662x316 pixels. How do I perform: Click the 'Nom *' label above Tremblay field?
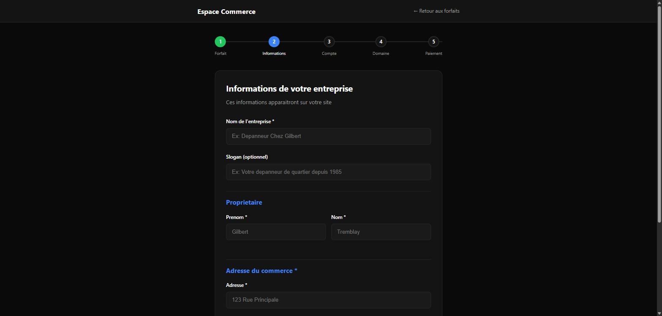(338, 217)
